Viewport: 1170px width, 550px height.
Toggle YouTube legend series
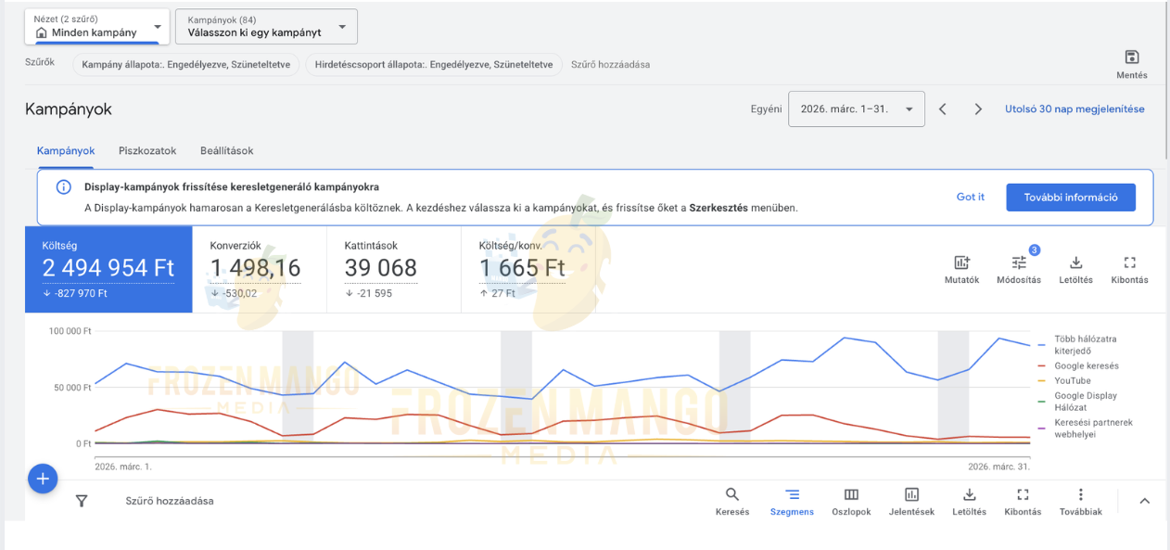tap(1073, 380)
